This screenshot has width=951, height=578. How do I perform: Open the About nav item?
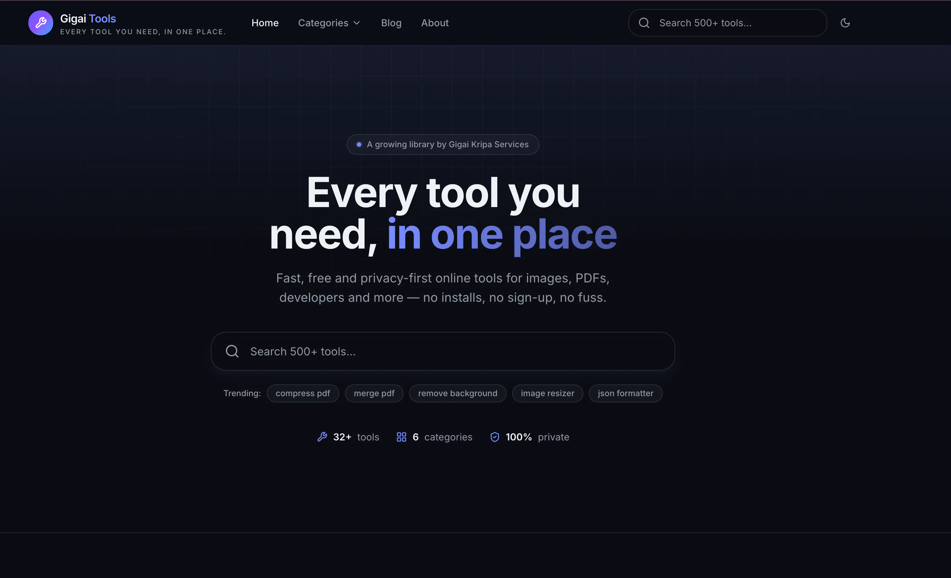click(435, 23)
